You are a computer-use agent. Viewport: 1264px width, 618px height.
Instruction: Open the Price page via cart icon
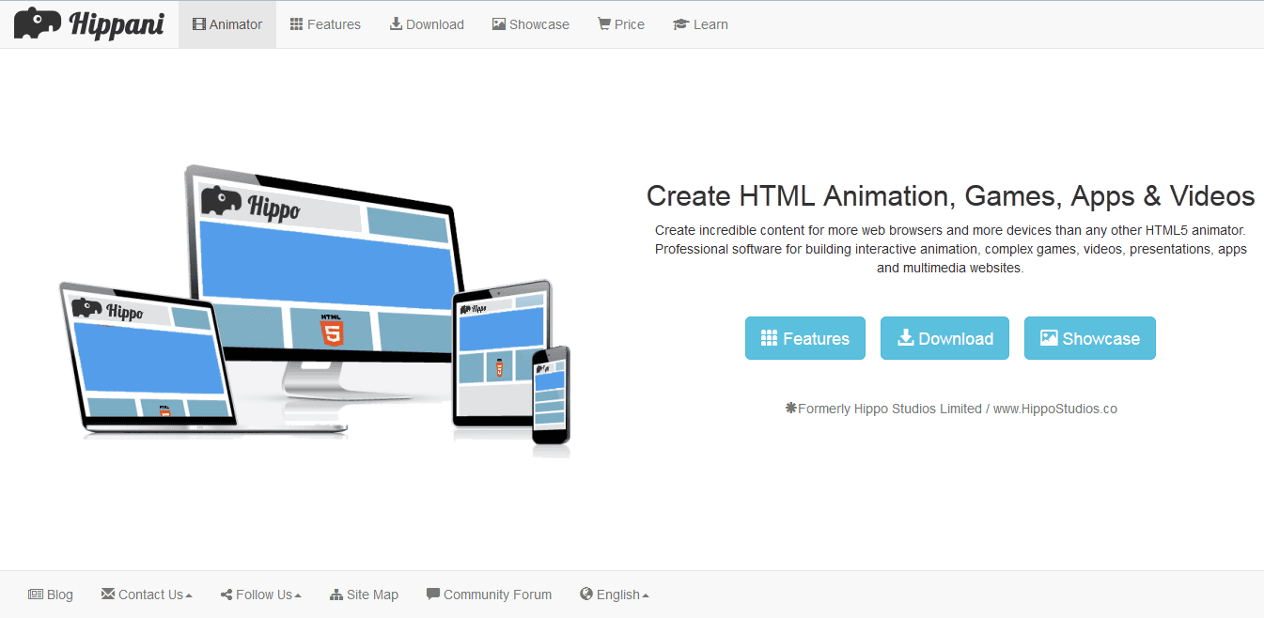604,24
